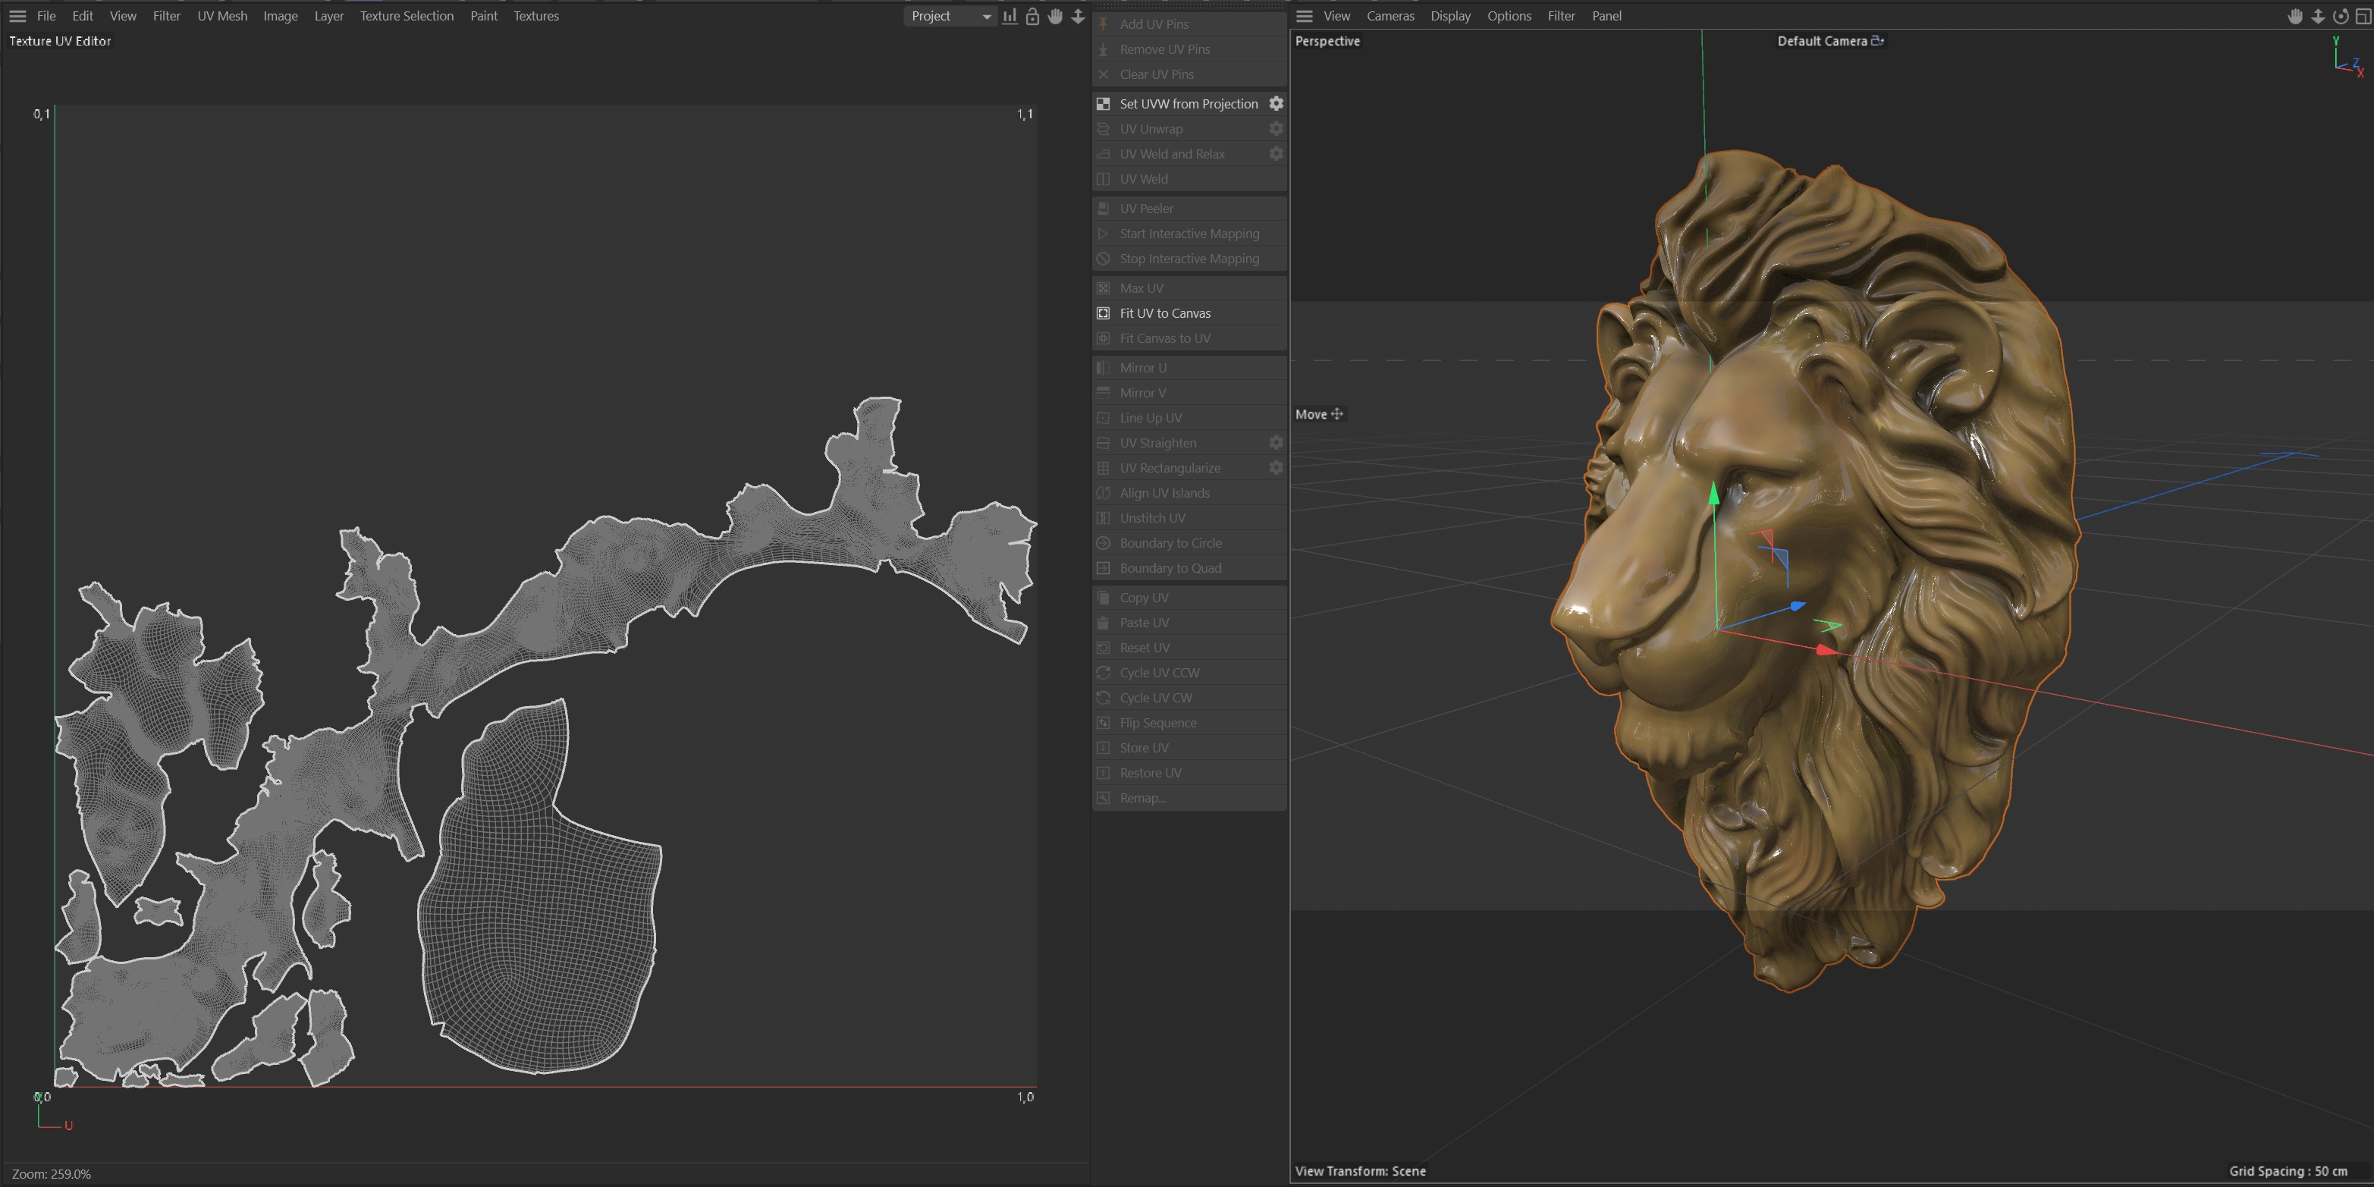Click the orbit camera icon in the Perspective viewport
The width and height of the screenshot is (2374, 1187).
pyautogui.click(x=2340, y=16)
